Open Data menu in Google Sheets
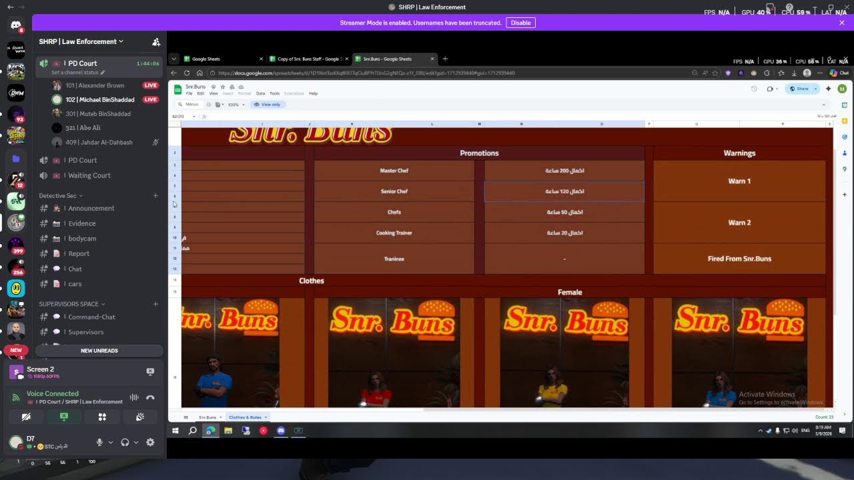Viewport: 854px width, 480px height. point(260,93)
